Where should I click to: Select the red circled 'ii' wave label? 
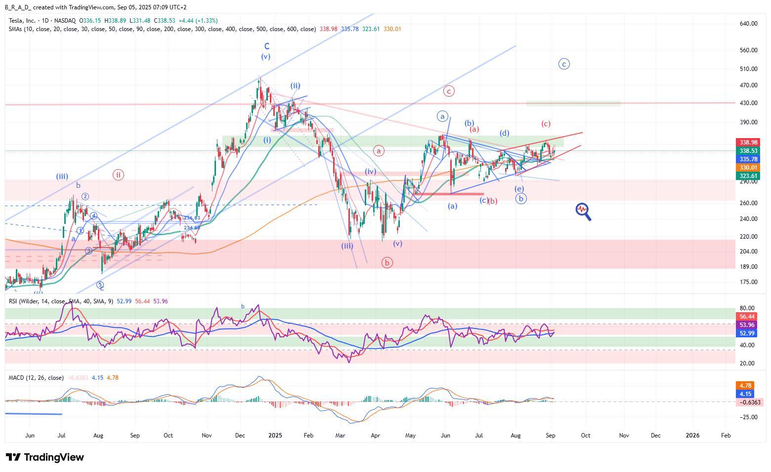118,175
